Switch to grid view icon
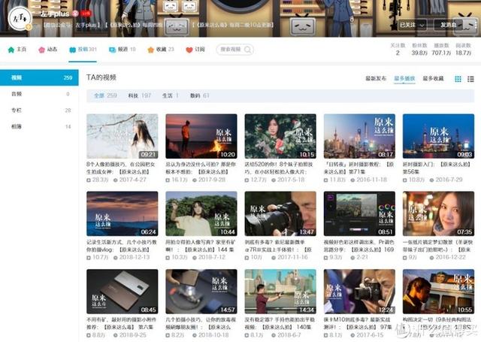Image resolution: width=481 pixels, height=342 pixels. point(458,79)
